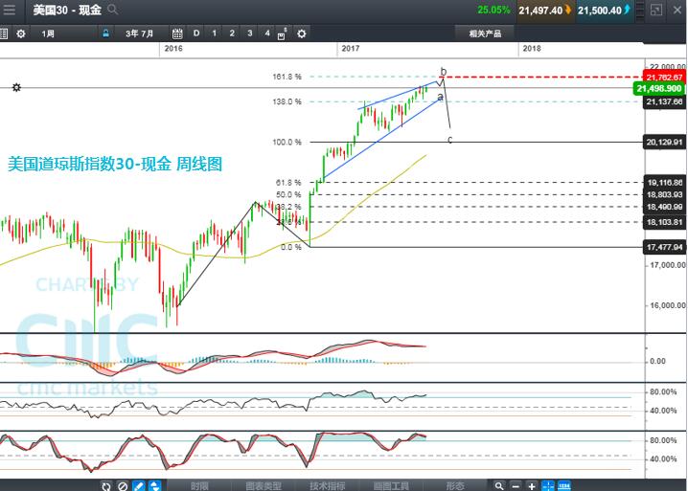Image resolution: width=688 pixels, height=491 pixels.
Task: Click the 相关产品 button
Action: point(484,33)
